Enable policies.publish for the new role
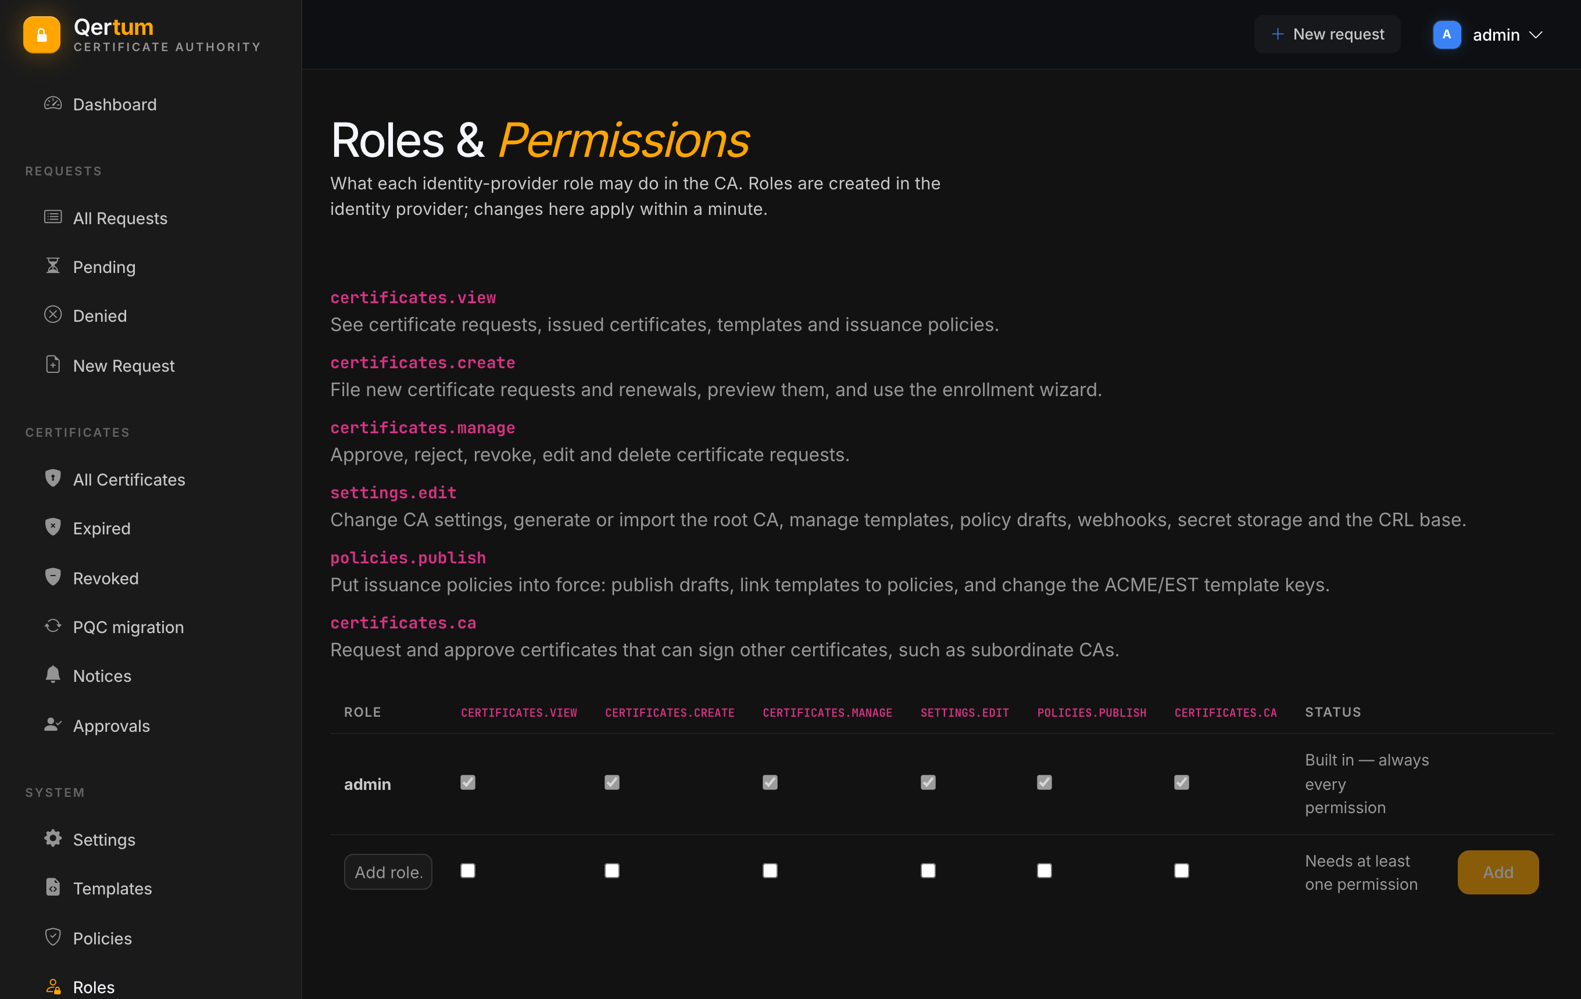This screenshot has width=1581, height=999. point(1044,871)
